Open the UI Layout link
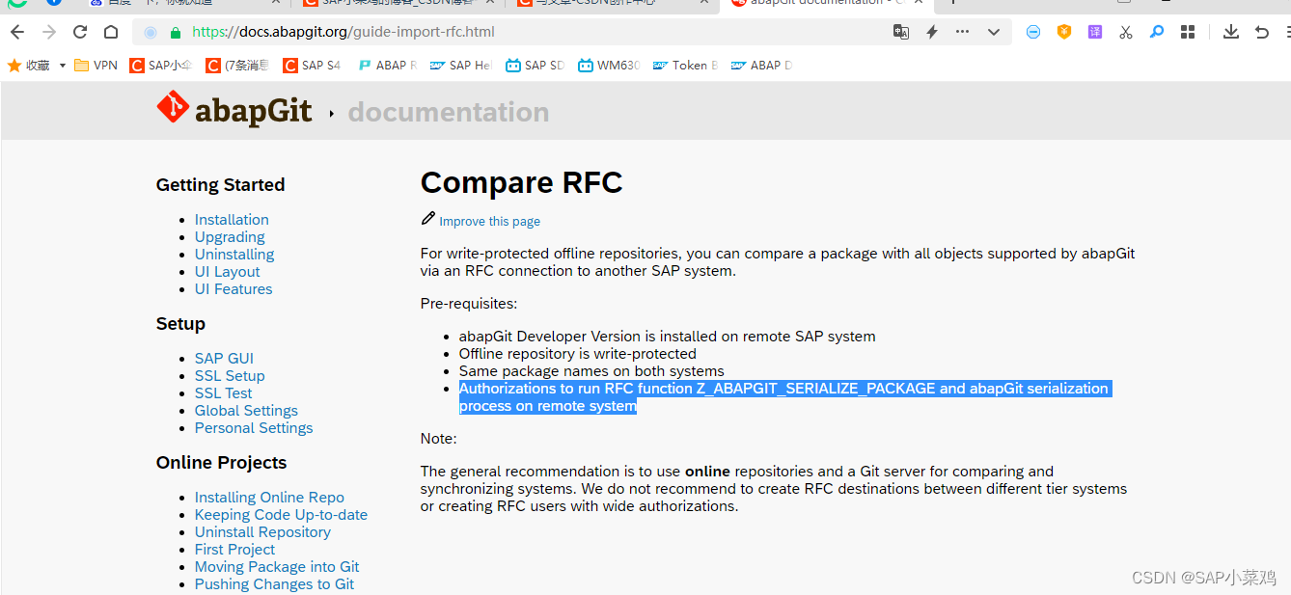This screenshot has width=1291, height=595. click(x=227, y=271)
